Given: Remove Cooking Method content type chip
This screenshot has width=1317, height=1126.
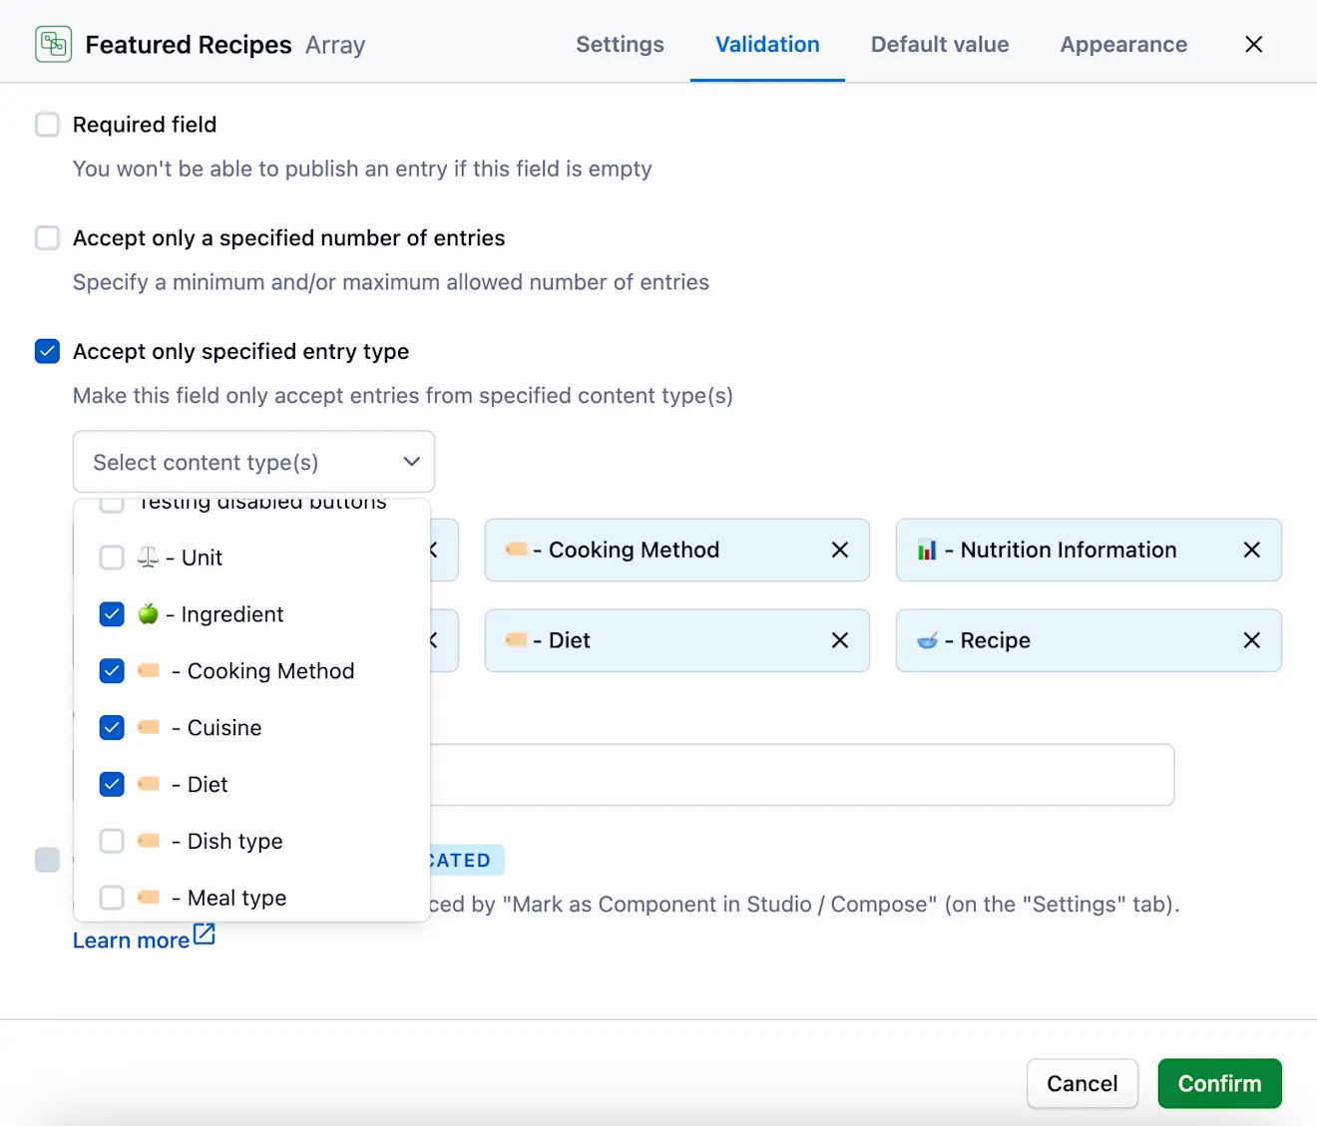Looking at the screenshot, I should point(840,550).
